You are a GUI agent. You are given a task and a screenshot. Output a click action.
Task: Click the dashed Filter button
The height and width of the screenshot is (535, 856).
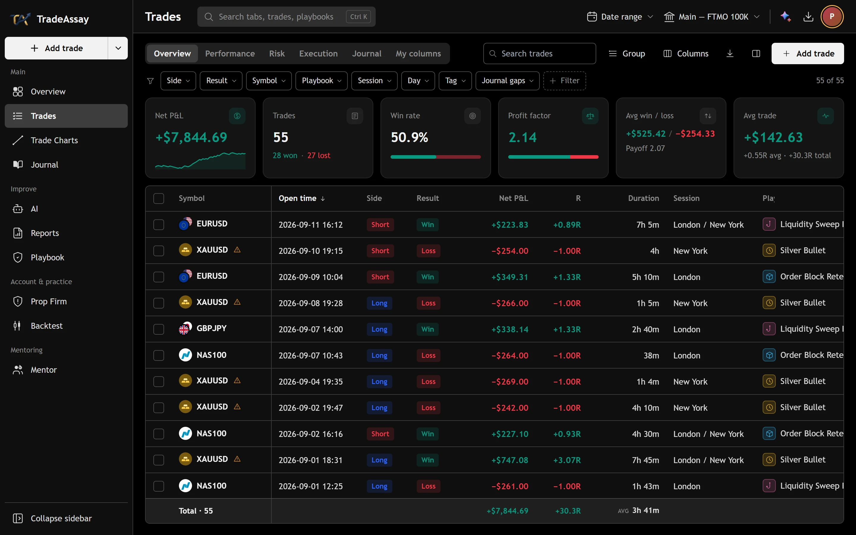pos(564,81)
